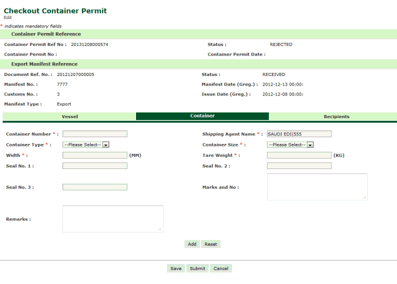Open the Recipients tab
Screen dimensions: 397x284
click(336, 116)
